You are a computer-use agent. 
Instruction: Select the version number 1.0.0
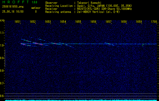pyautogui.click(x=34, y=2)
